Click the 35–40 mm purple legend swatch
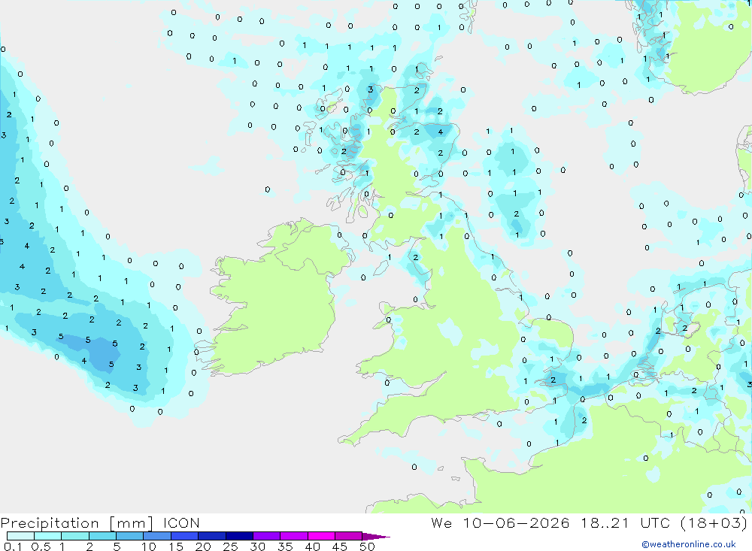Viewport: 752px width, 551px height. coord(293,536)
